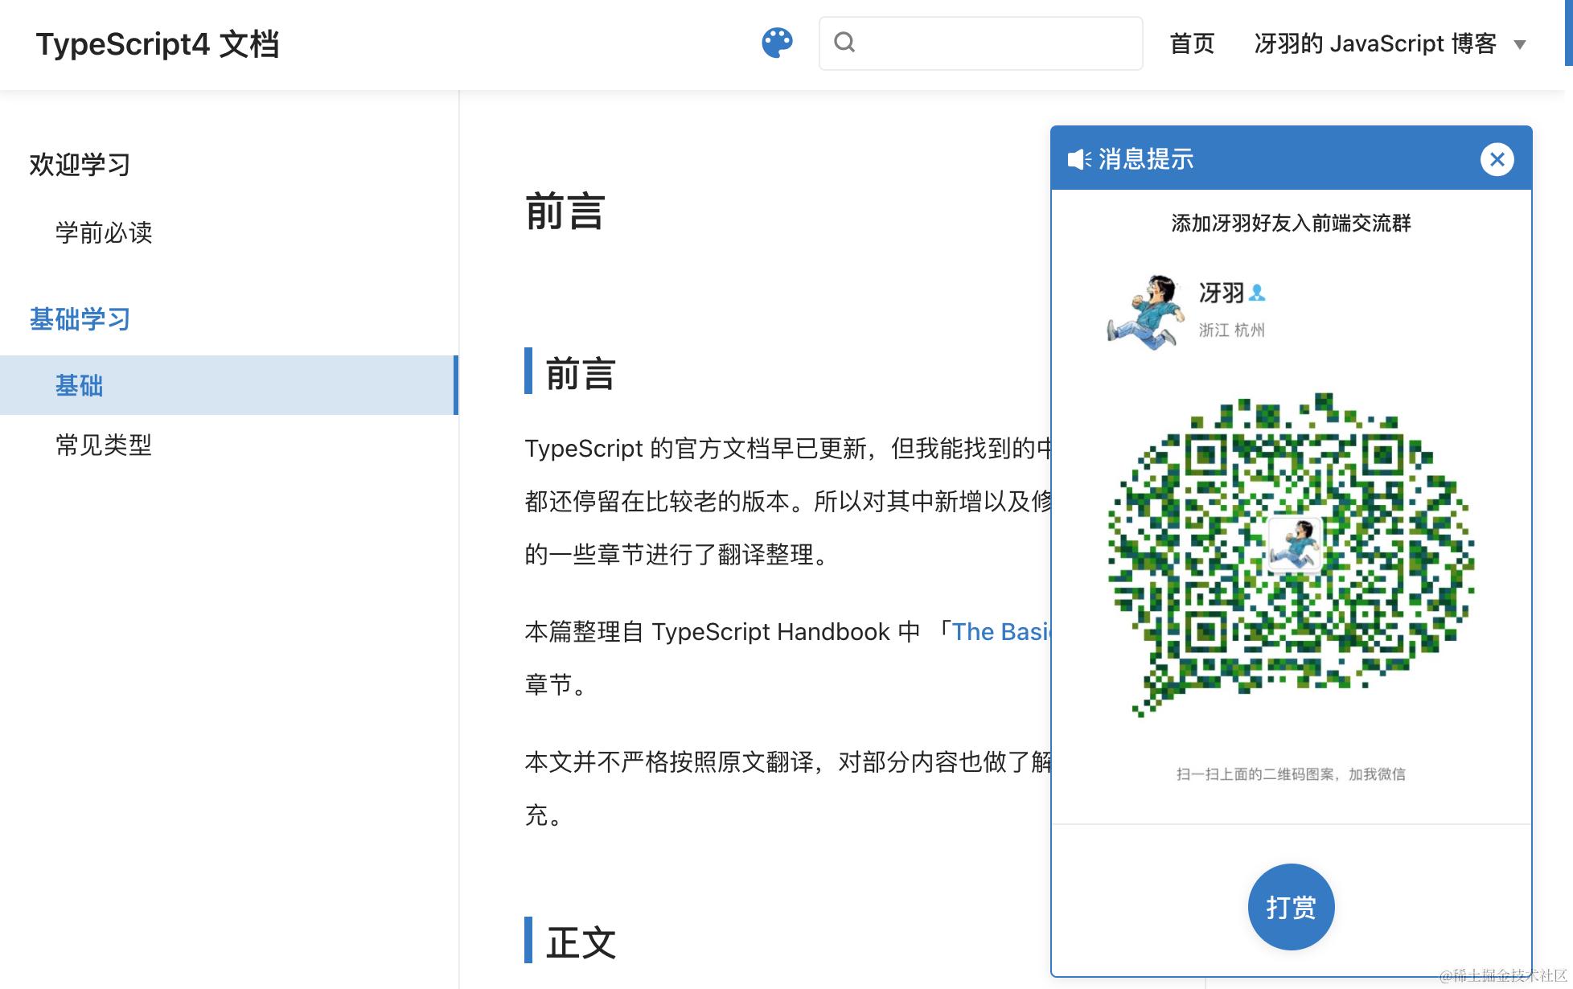Image resolution: width=1573 pixels, height=989 pixels.
Task: Click the blue user icon beside 冴羽
Action: [x=1259, y=293]
